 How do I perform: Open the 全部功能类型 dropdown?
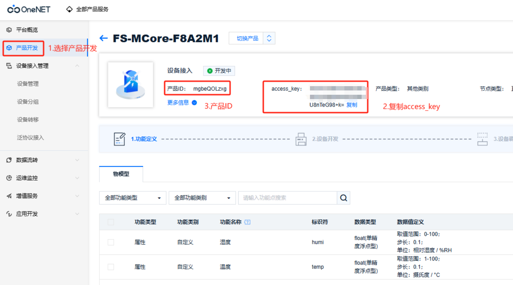133,198
